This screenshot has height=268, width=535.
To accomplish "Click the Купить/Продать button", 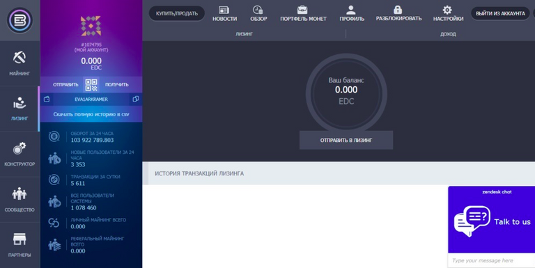I will (177, 14).
